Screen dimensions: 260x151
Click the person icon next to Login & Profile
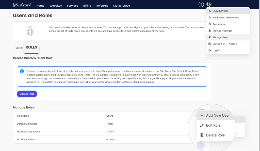click(210, 11)
